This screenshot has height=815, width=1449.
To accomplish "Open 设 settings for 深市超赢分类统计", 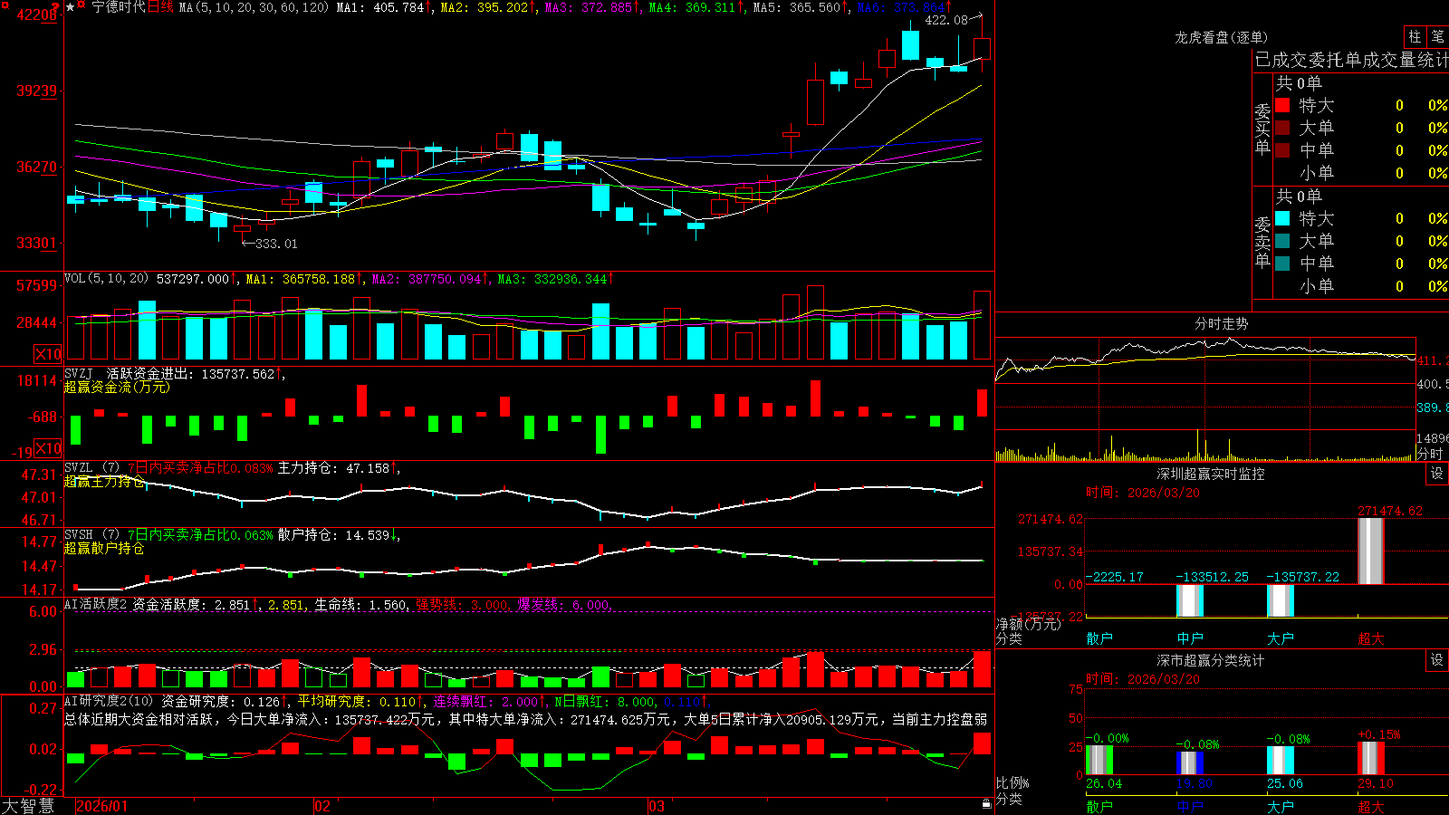I will pos(1437,660).
